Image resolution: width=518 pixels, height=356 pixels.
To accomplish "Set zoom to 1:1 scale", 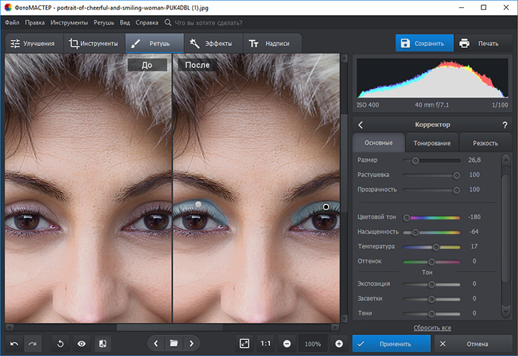I will (x=265, y=344).
